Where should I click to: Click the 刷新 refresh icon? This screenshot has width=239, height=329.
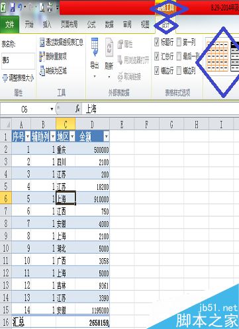(109, 47)
